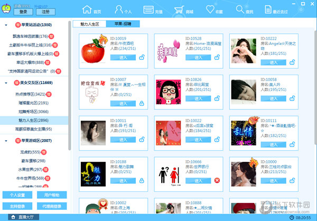317x221 pixels.
Task: Select 飘逸车神选拔赛(176) in sidebar
Action: (x=30, y=36)
